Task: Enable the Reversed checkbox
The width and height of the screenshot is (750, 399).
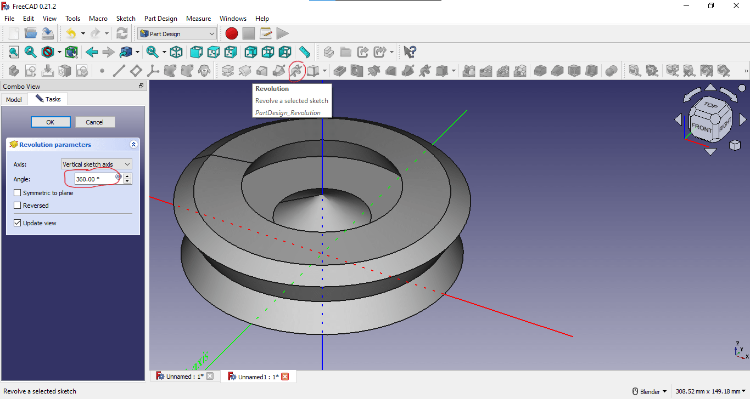Action: click(18, 206)
